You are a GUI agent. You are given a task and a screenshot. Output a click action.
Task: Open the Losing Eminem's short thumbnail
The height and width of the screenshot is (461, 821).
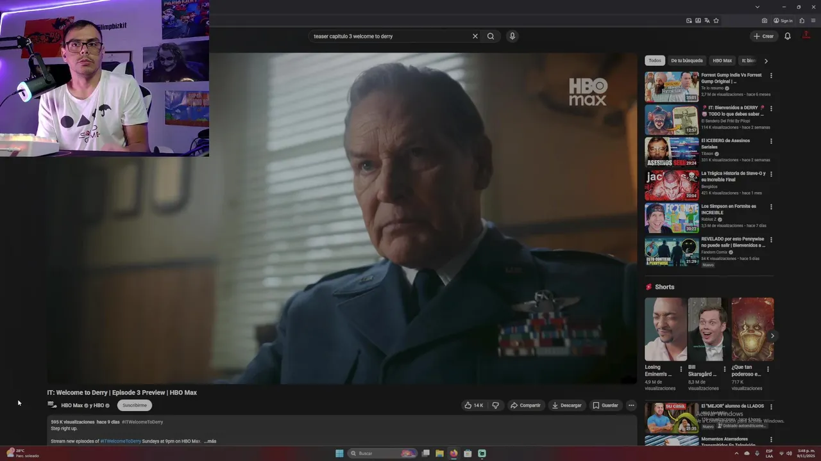(x=665, y=329)
